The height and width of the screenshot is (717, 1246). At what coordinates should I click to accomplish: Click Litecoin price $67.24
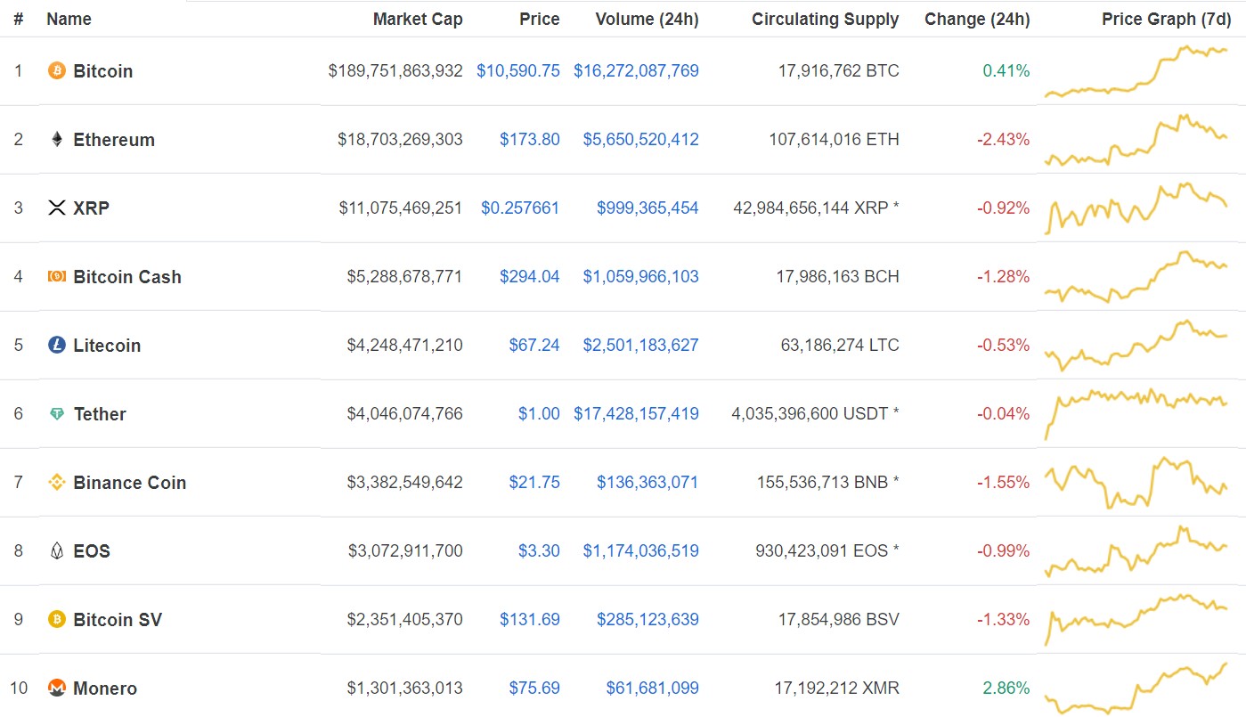(534, 345)
